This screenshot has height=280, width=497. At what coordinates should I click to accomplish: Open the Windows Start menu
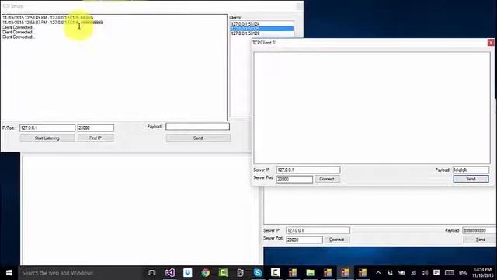coord(9,273)
